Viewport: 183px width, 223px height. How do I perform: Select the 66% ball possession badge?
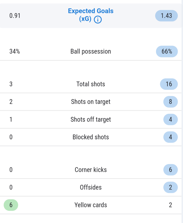[x=167, y=51]
